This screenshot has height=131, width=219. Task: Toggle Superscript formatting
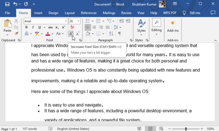point(64,27)
